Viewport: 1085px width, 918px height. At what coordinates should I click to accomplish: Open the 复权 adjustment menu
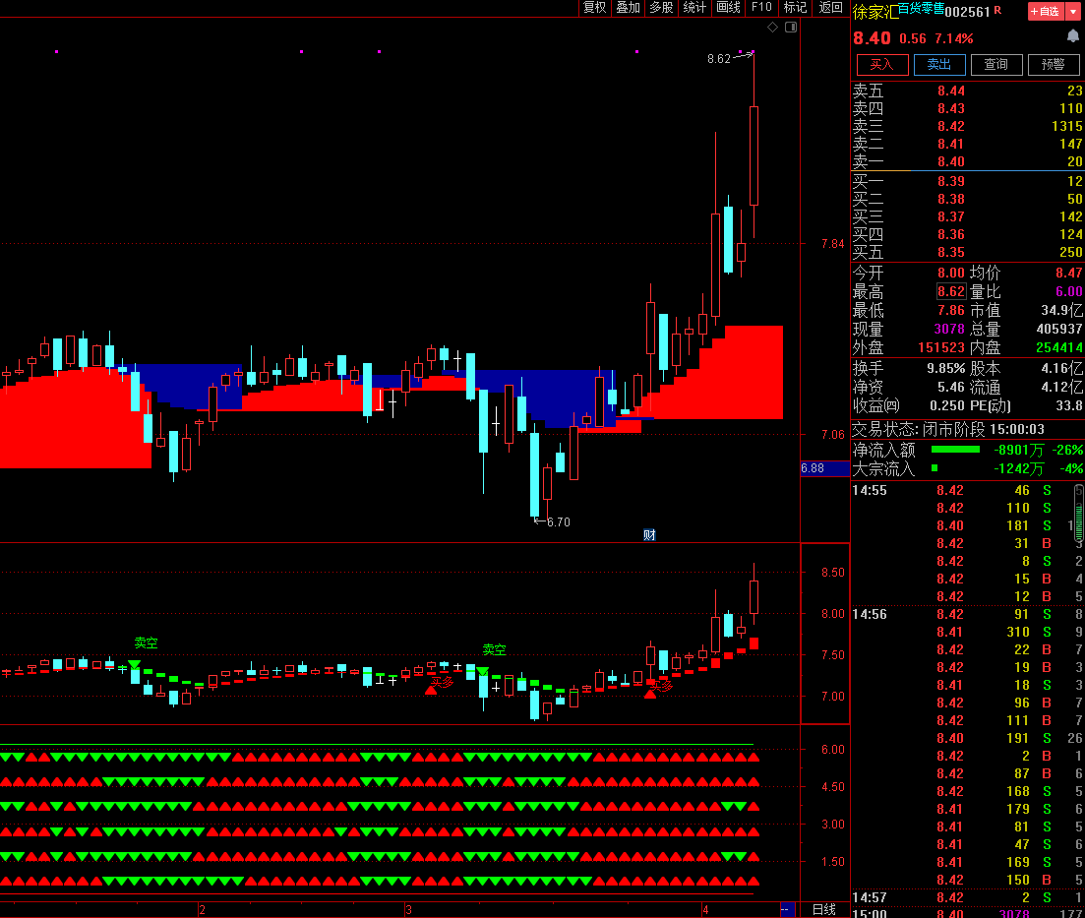pos(594,8)
